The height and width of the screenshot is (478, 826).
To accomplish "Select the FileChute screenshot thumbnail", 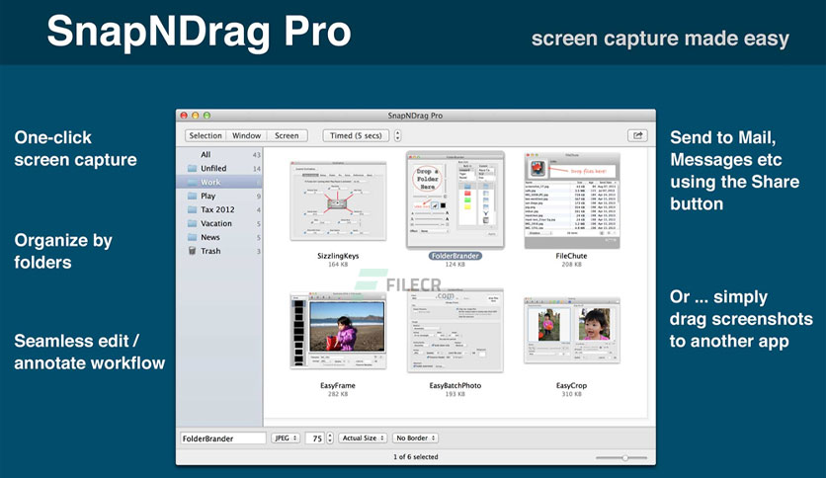I will pos(571,200).
